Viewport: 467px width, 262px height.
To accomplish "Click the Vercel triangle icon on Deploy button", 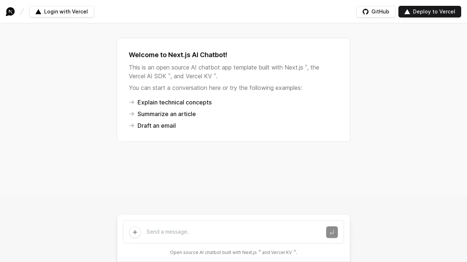I will click(407, 12).
